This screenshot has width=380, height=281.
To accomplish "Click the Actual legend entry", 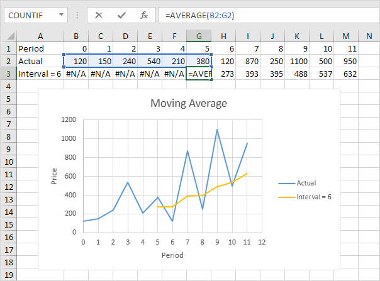I will tap(304, 183).
